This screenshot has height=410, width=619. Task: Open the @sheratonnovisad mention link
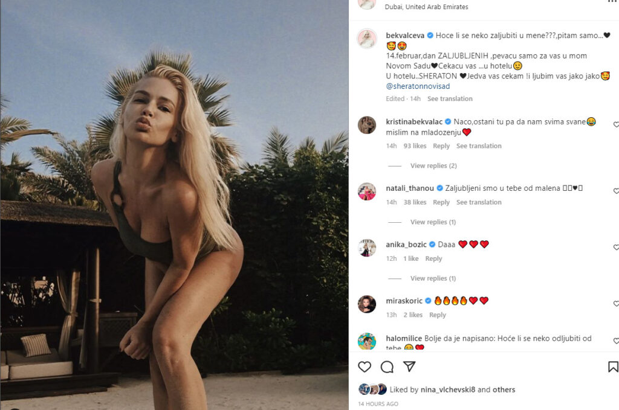(418, 86)
